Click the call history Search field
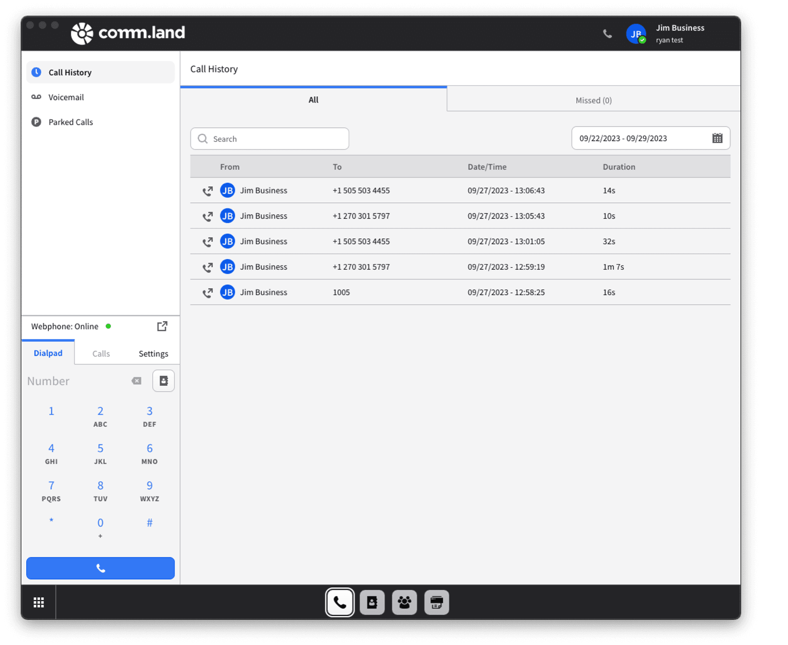788x645 pixels. click(x=270, y=139)
